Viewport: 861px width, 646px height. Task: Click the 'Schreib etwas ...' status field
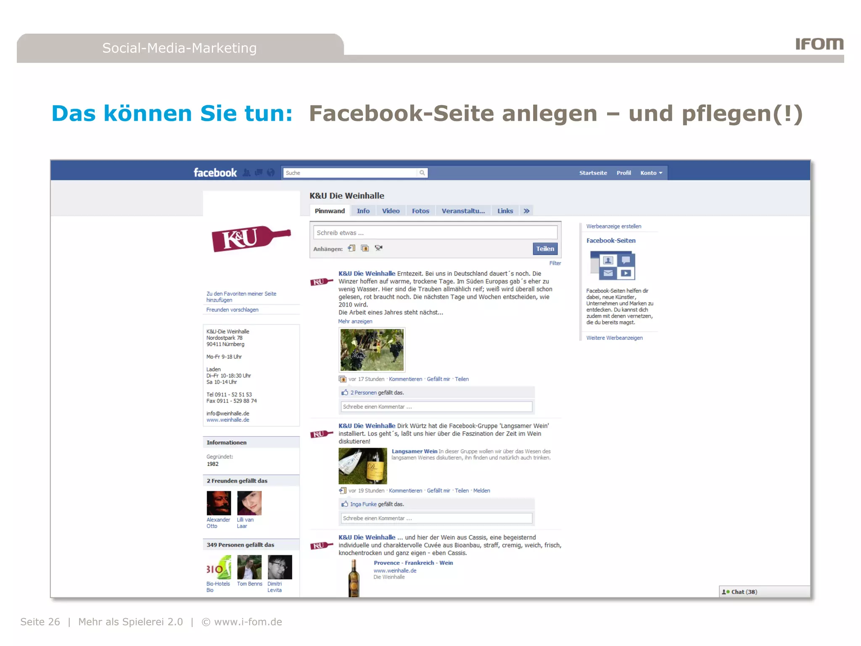pos(435,233)
